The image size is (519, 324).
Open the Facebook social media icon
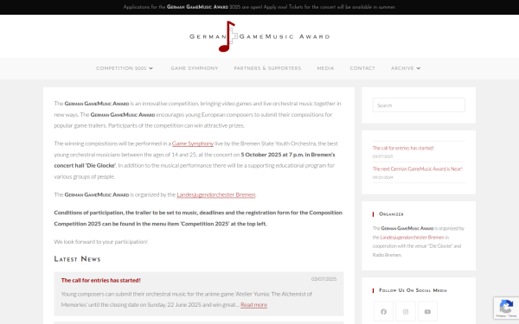click(x=383, y=311)
